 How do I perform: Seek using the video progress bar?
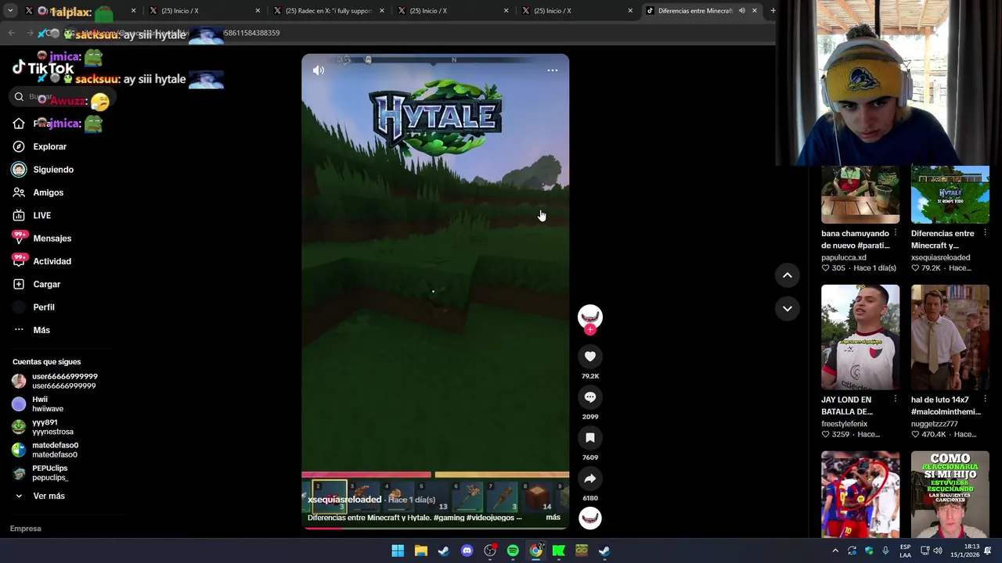click(435, 528)
